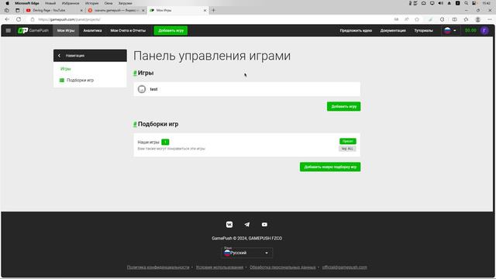Open the Apple menu
This screenshot has width=496, height=279.
point(7,3)
